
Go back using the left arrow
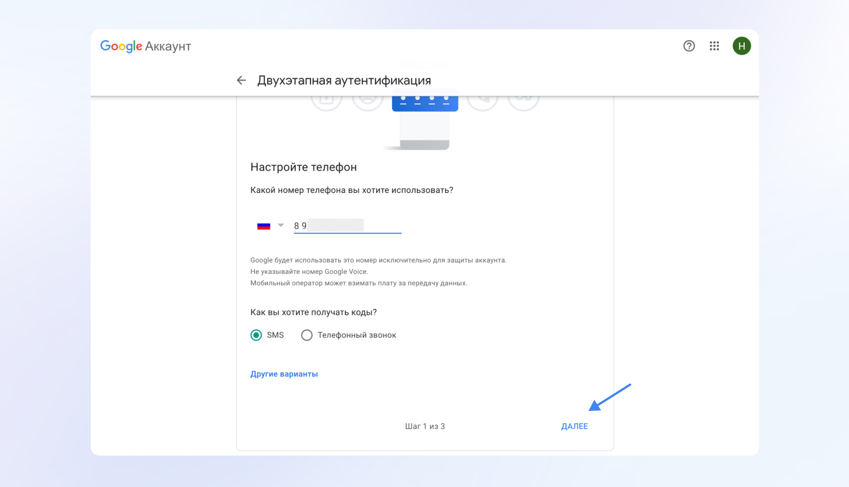[241, 80]
